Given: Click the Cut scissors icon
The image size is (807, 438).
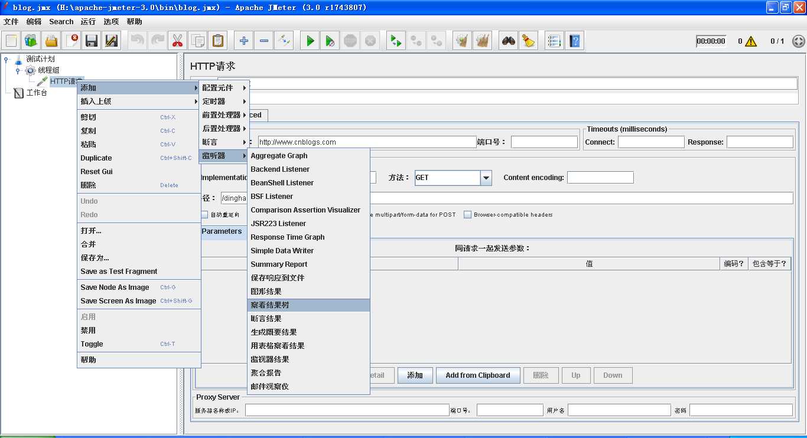Looking at the screenshot, I should point(178,41).
